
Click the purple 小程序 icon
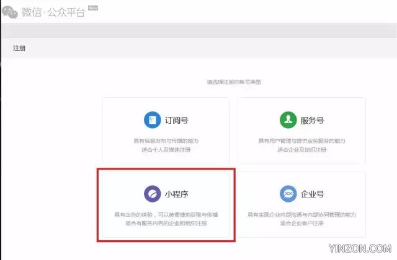pos(153,194)
